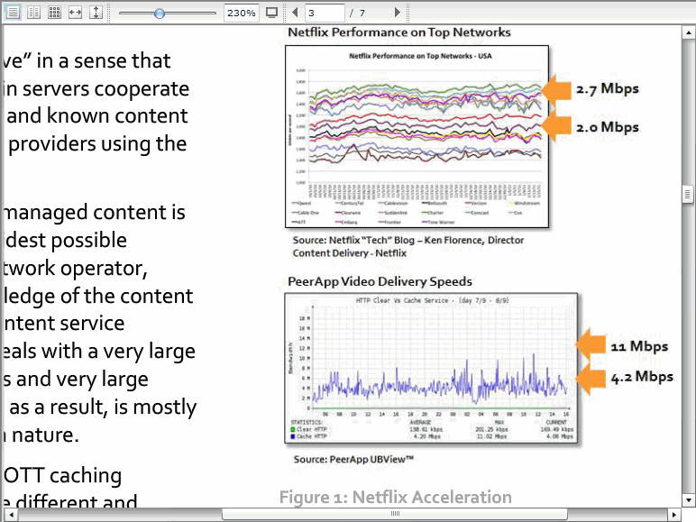
Task: Click the page number field showing 3
Action: coord(325,13)
